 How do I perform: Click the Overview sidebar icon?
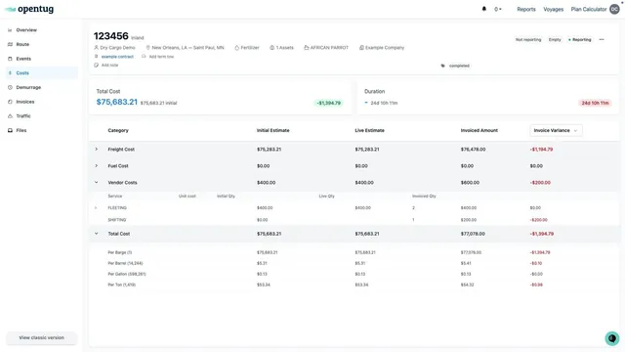click(10, 30)
